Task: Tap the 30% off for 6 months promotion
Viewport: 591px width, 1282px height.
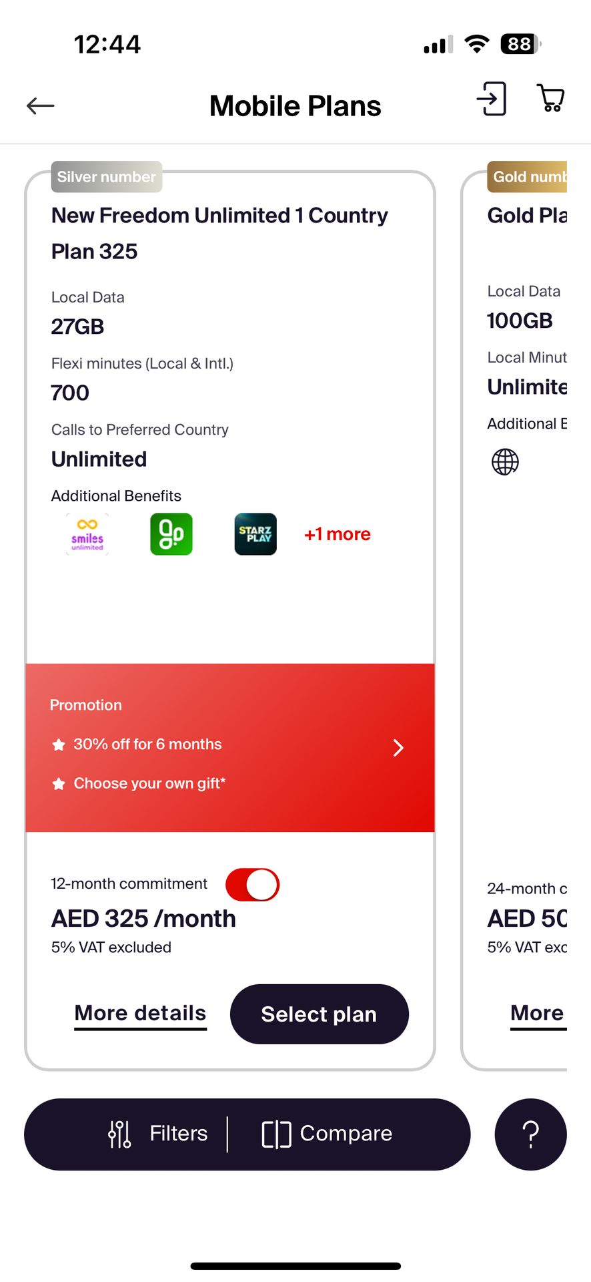Action: pyautogui.click(x=147, y=744)
